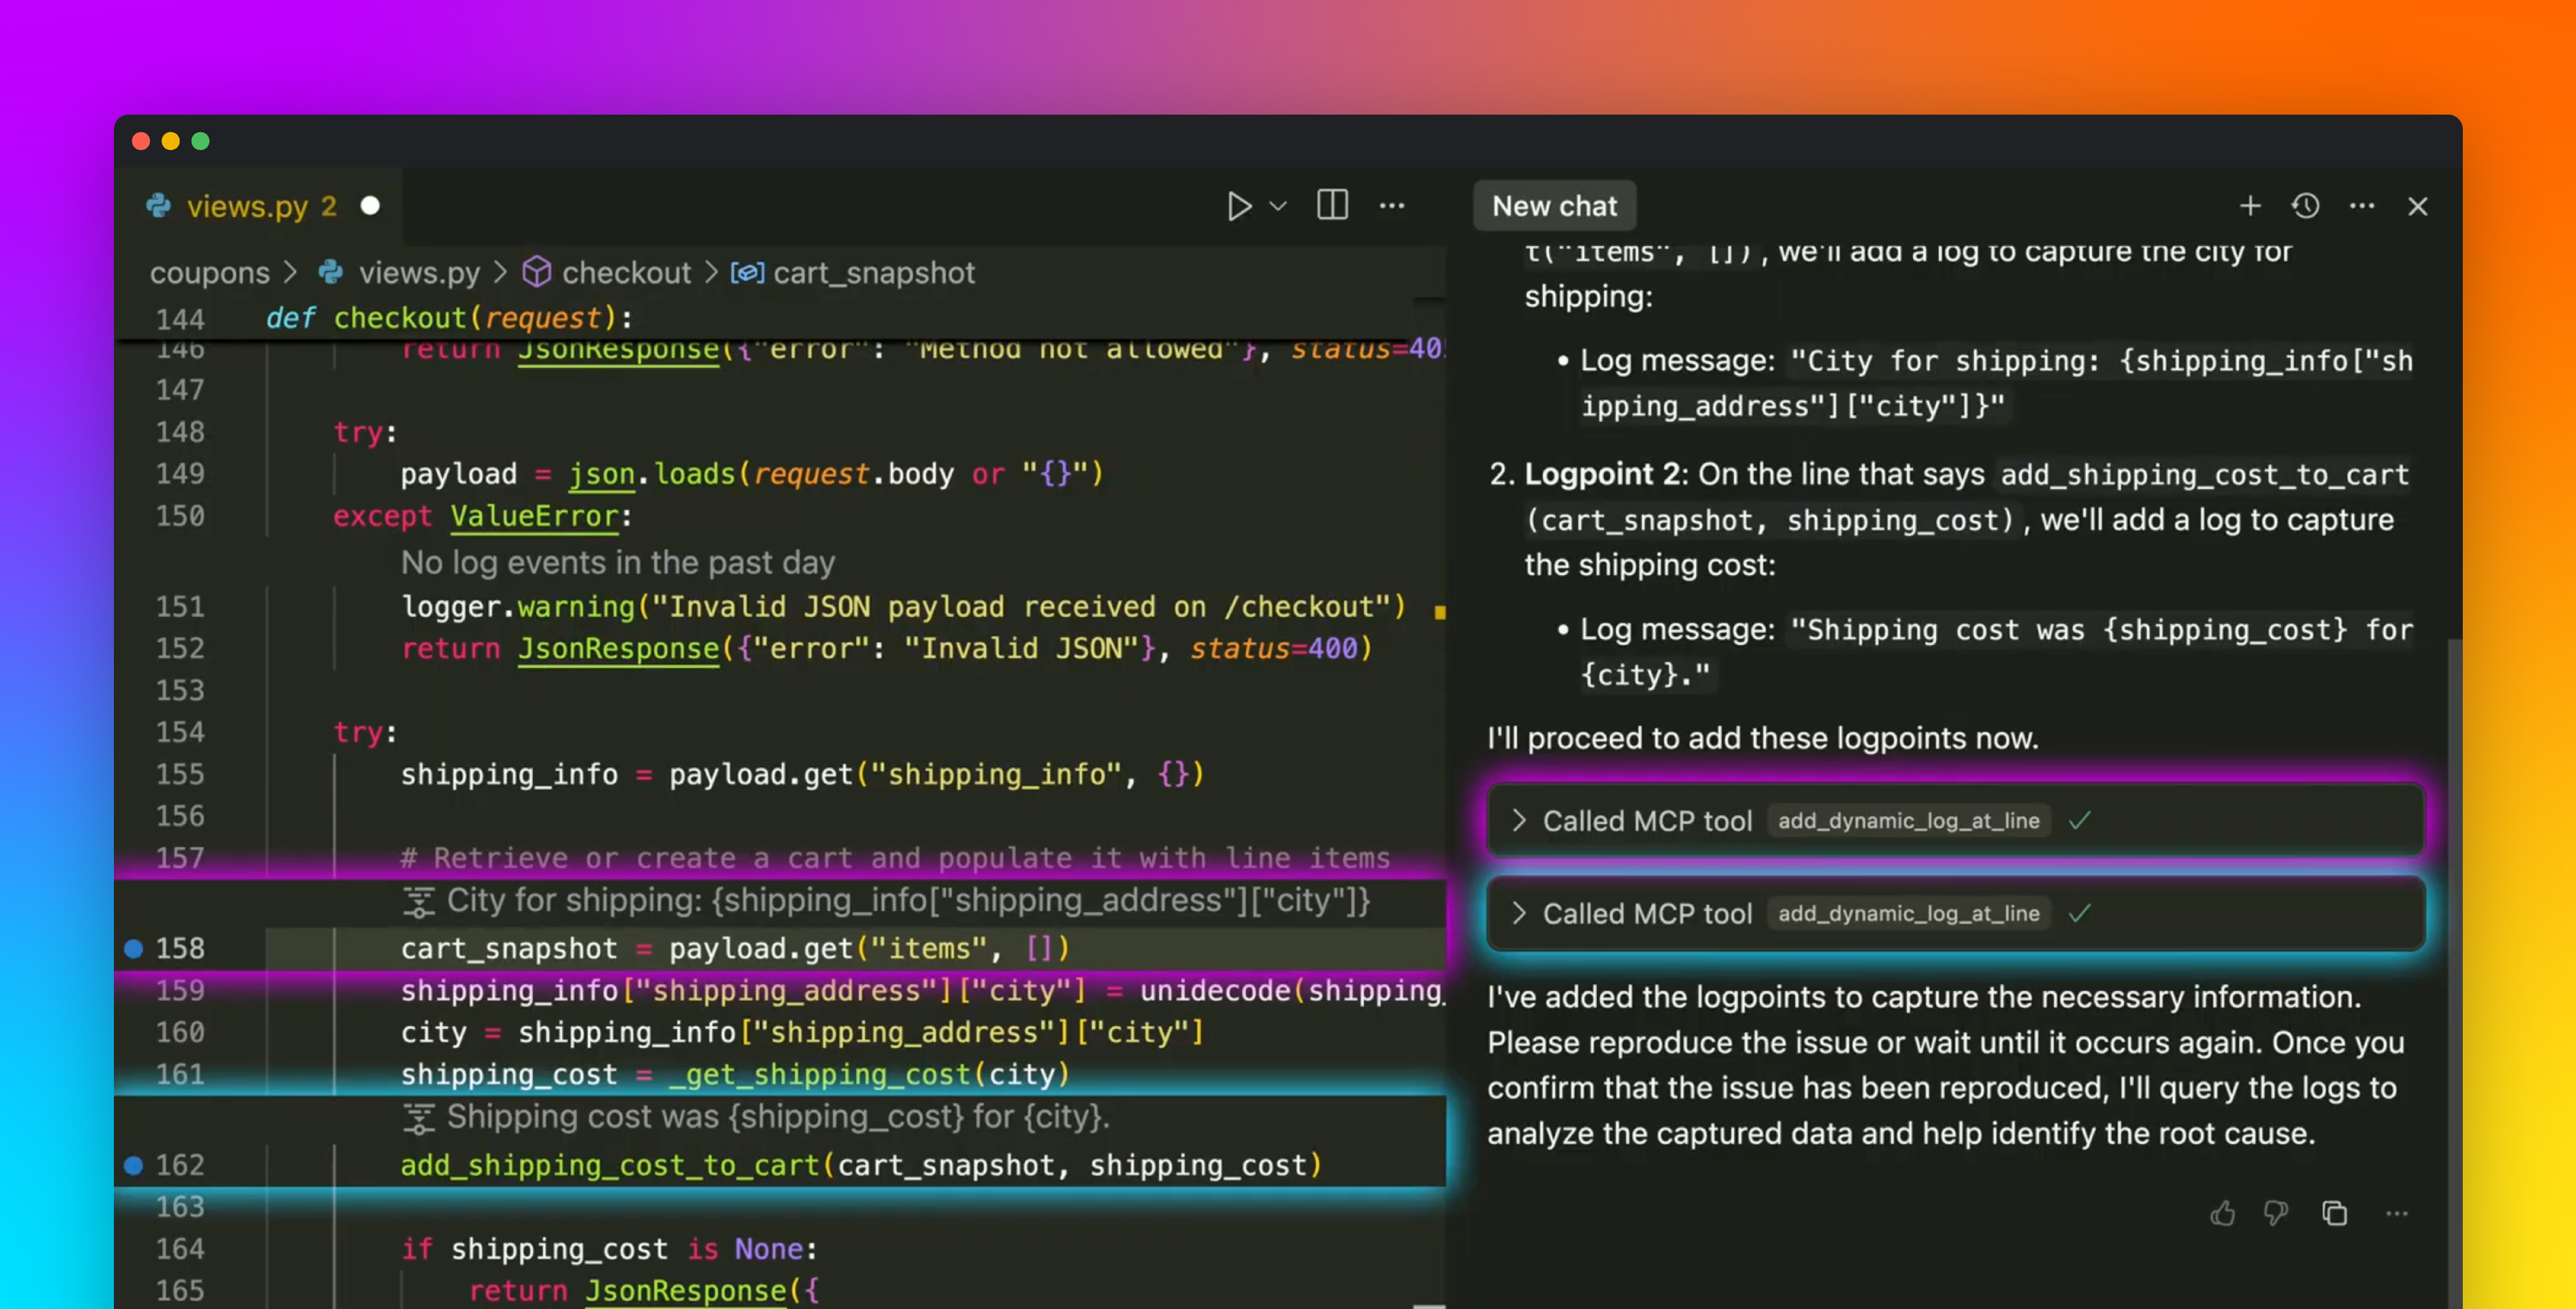Open the run options dropdown chevron
The height and width of the screenshot is (1309, 2576).
click(1277, 206)
